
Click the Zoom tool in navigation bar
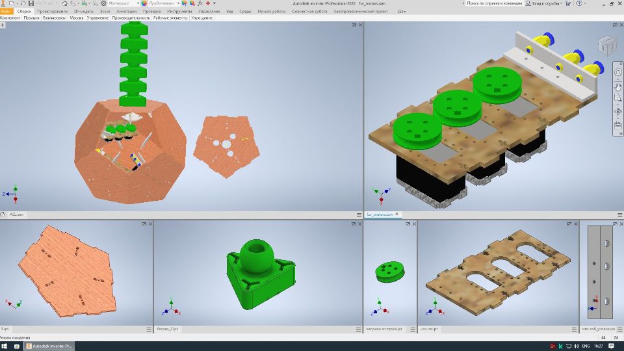click(617, 98)
